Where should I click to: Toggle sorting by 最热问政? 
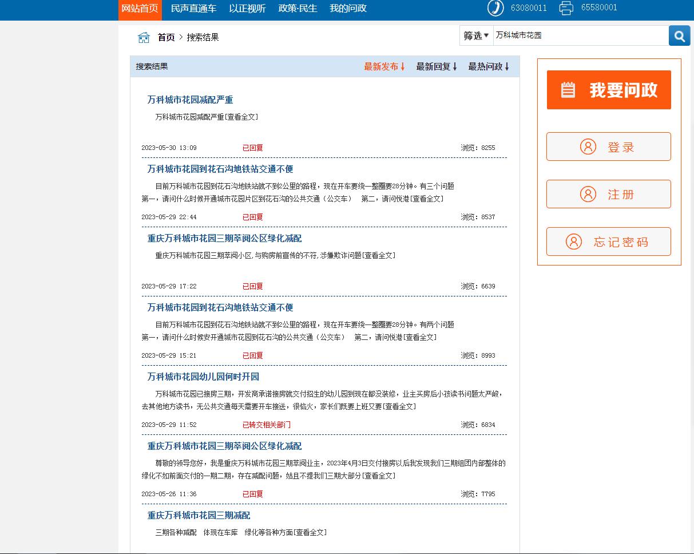(487, 66)
